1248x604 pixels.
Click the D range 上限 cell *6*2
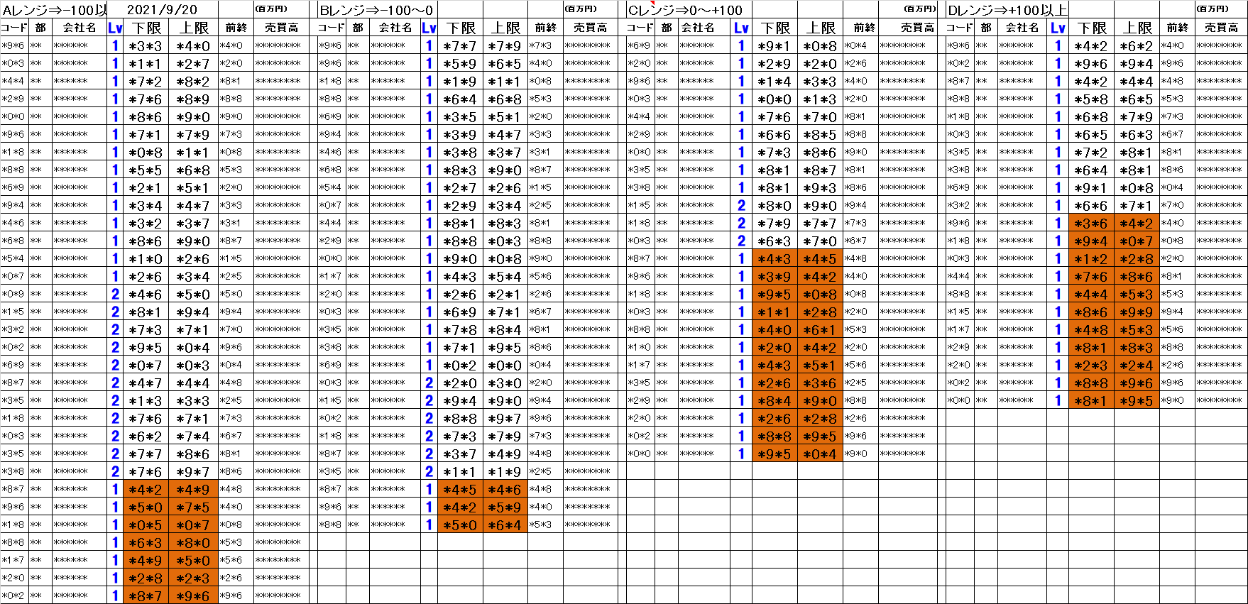[1137, 45]
